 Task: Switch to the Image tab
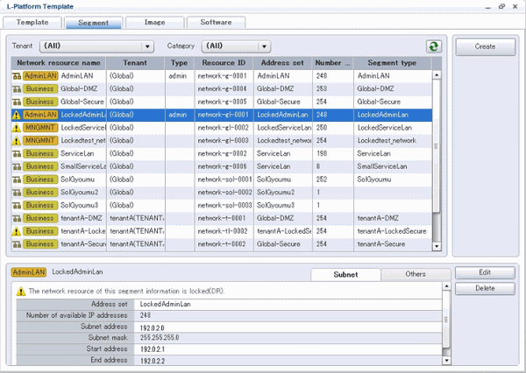(x=153, y=21)
